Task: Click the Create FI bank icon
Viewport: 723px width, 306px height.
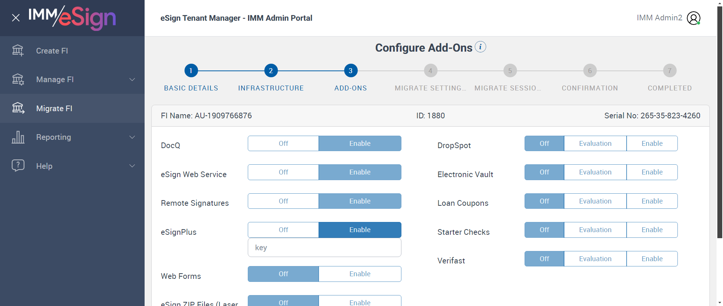Action: coord(18,50)
